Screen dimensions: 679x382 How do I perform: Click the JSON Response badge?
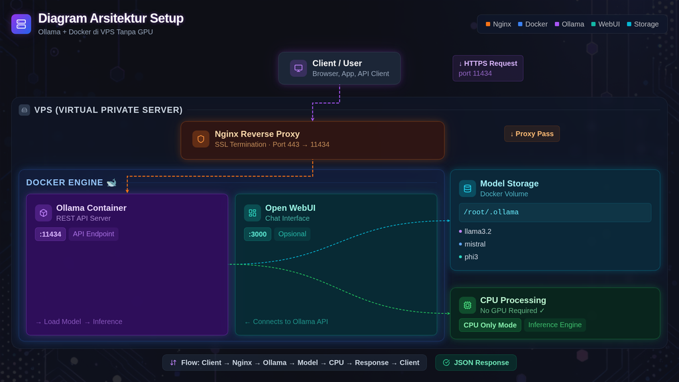[x=476, y=363]
